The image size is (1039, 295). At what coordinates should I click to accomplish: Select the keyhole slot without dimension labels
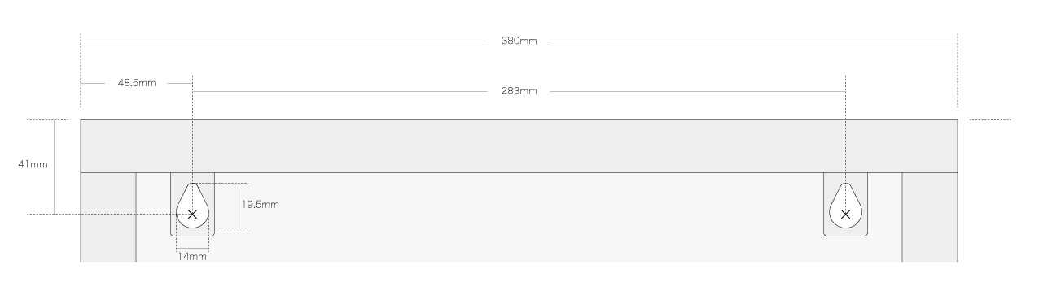click(845, 204)
